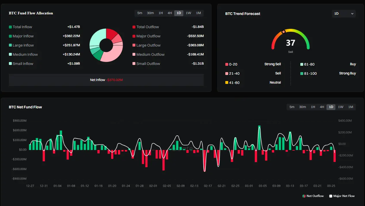Click the Medium Outflow legend square
This screenshot has width=365, height=206.
point(134,55)
